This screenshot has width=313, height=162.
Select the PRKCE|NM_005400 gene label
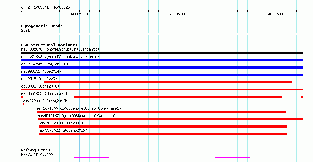37,154
